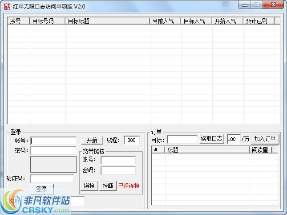Screen dimensions: 287x215
Task: Focus the broadband 密码 password field
Action: [118, 170]
